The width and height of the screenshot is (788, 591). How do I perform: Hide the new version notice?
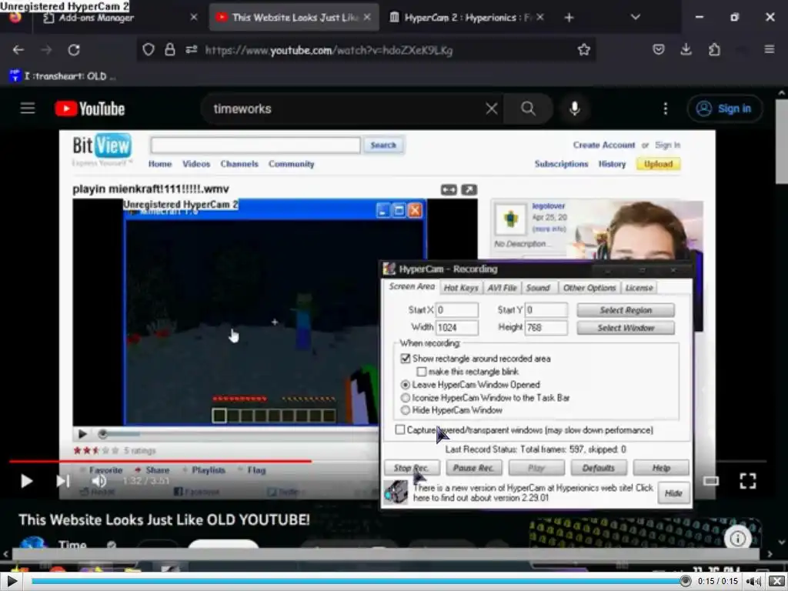pos(673,493)
